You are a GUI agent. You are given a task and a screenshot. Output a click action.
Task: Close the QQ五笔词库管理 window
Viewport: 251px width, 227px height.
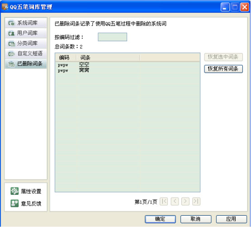(245, 7)
